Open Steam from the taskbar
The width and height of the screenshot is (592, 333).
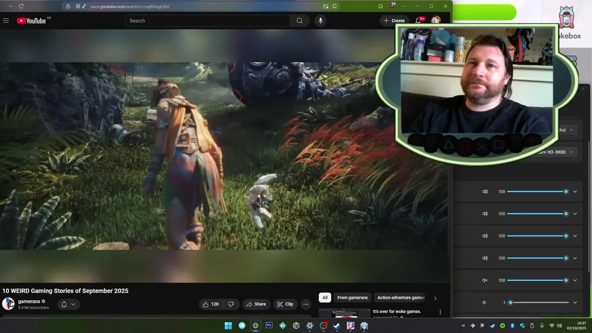pyautogui.click(x=337, y=326)
